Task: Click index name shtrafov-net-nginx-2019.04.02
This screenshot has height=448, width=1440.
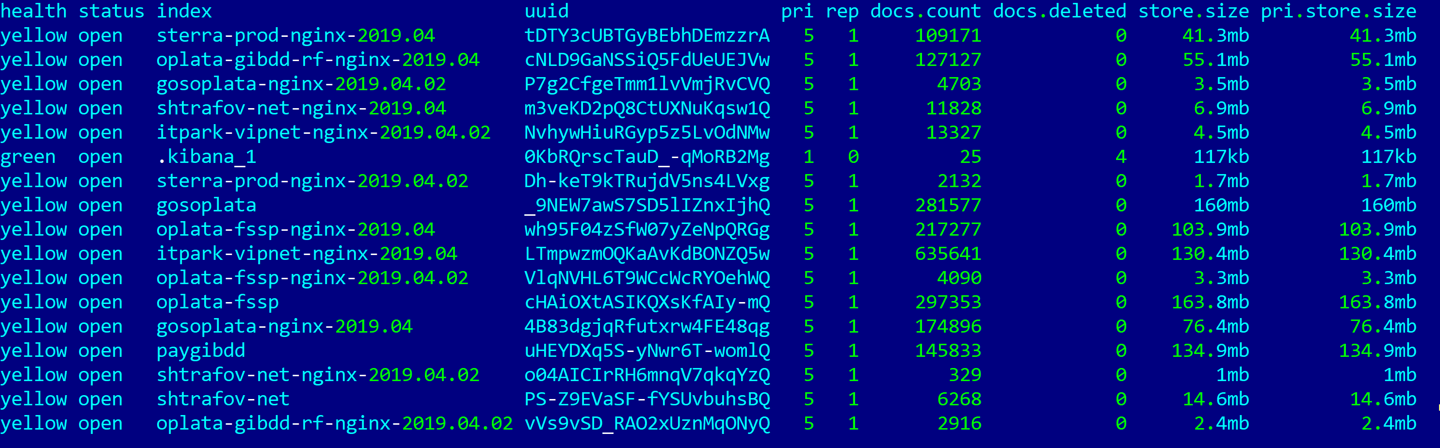Action: click(318, 375)
